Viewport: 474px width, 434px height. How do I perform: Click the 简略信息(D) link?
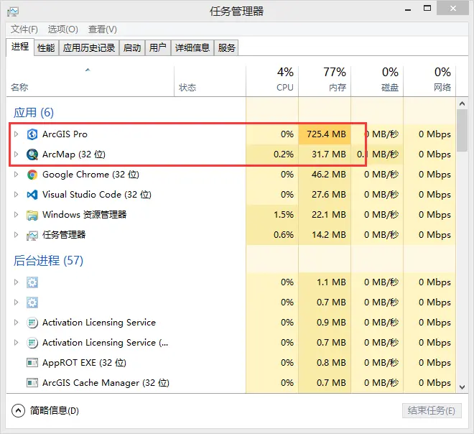pyautogui.click(x=55, y=410)
